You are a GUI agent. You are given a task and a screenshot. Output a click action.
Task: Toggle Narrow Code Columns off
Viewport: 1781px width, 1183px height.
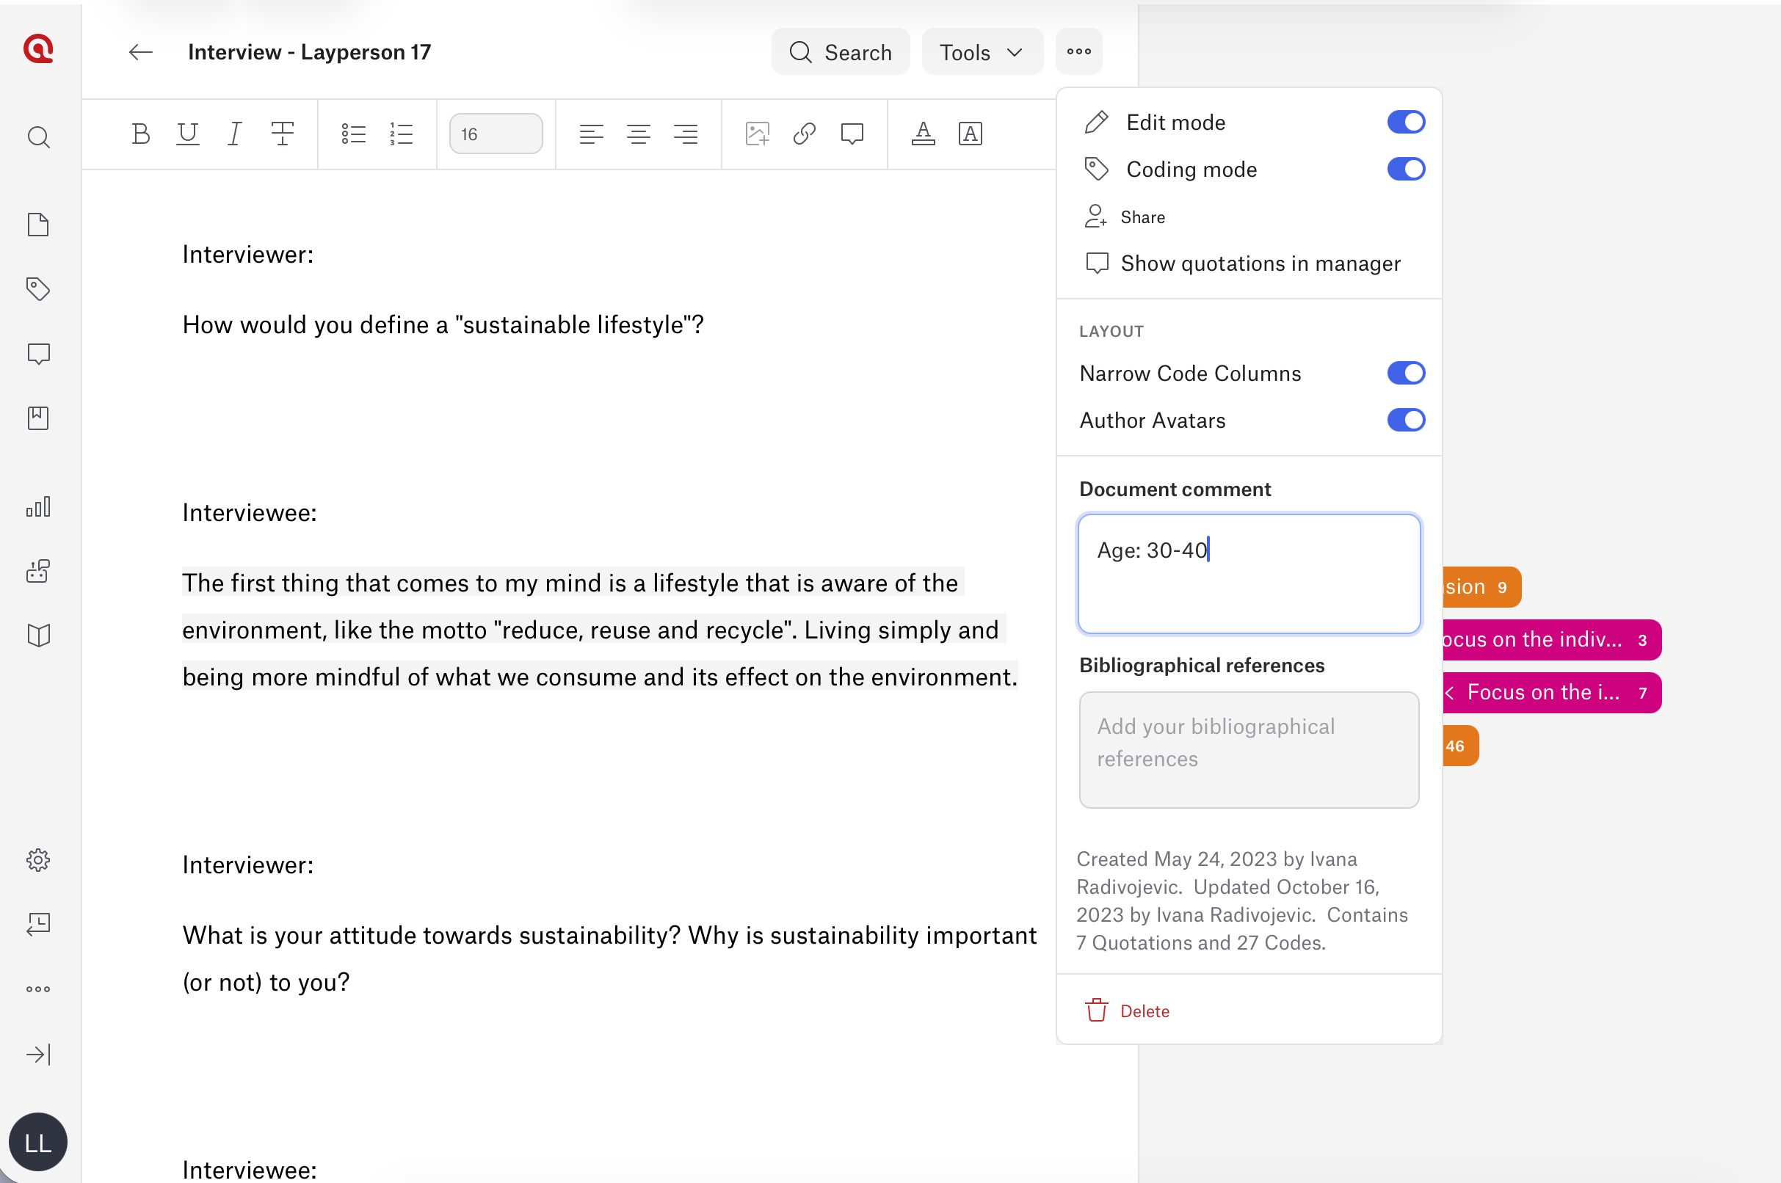click(x=1405, y=373)
